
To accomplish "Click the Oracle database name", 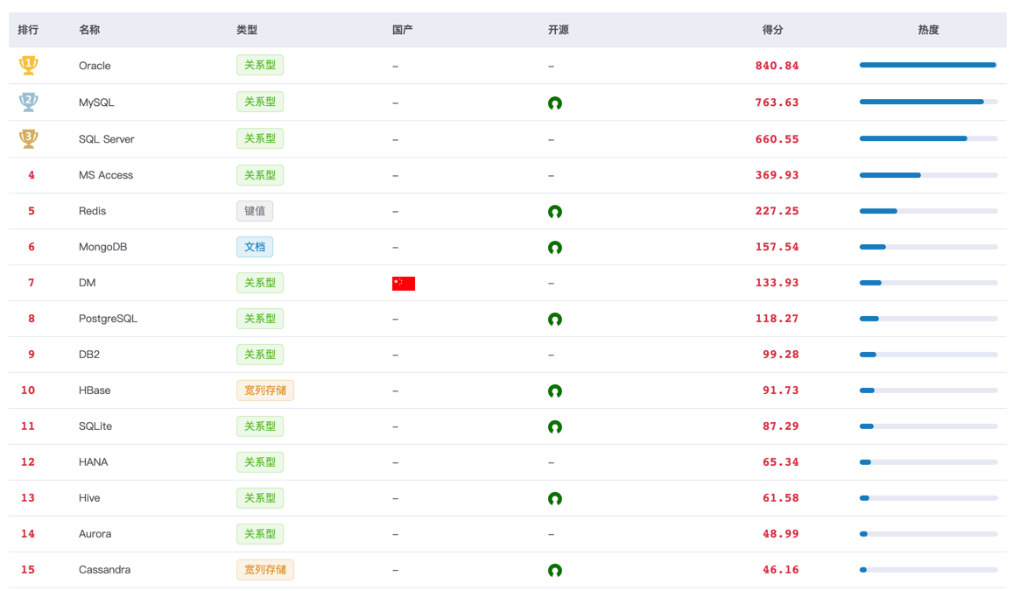I will [95, 66].
